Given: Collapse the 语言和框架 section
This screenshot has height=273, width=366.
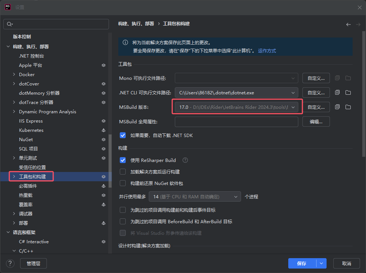Looking at the screenshot, I should click(x=8, y=233).
